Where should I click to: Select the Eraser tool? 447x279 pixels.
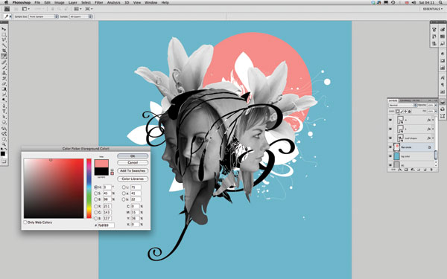tap(4, 83)
